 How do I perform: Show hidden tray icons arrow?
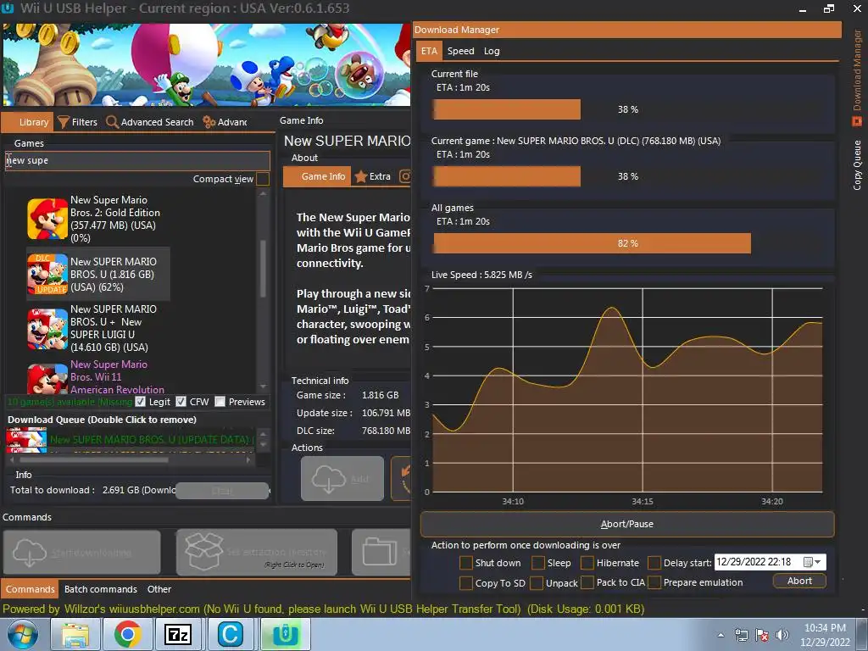[721, 635]
